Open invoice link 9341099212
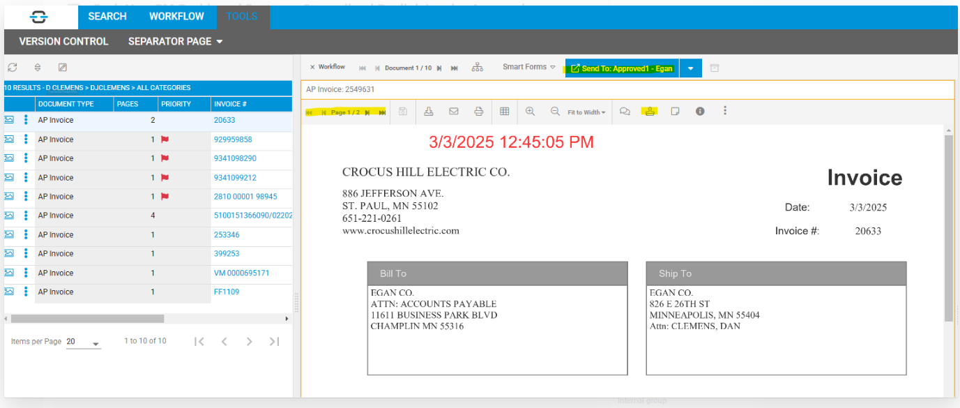The height and width of the screenshot is (408, 960). pos(235,178)
